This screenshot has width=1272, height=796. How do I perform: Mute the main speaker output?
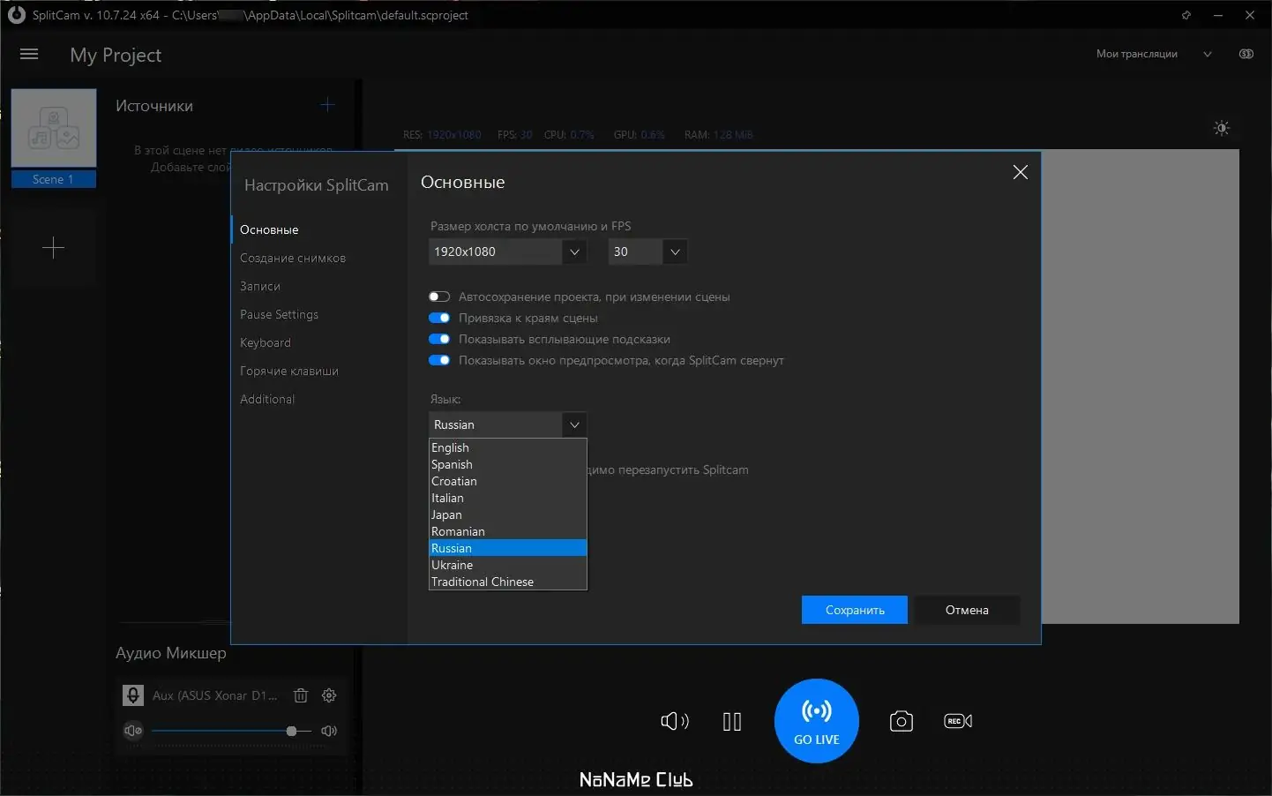pyautogui.click(x=675, y=721)
